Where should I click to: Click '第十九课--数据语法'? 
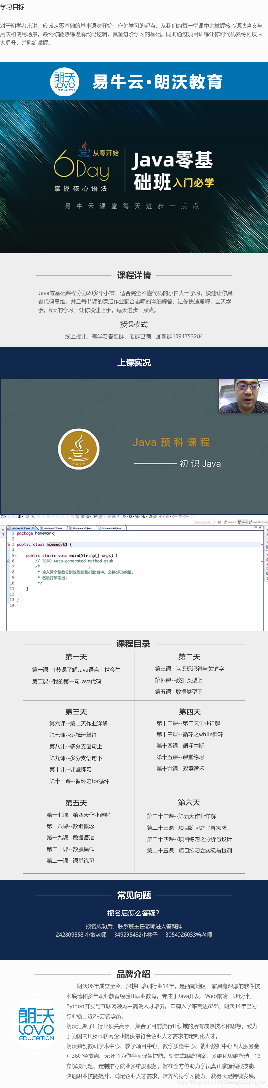(70, 838)
